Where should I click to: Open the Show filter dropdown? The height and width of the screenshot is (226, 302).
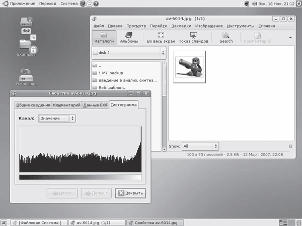point(200,146)
